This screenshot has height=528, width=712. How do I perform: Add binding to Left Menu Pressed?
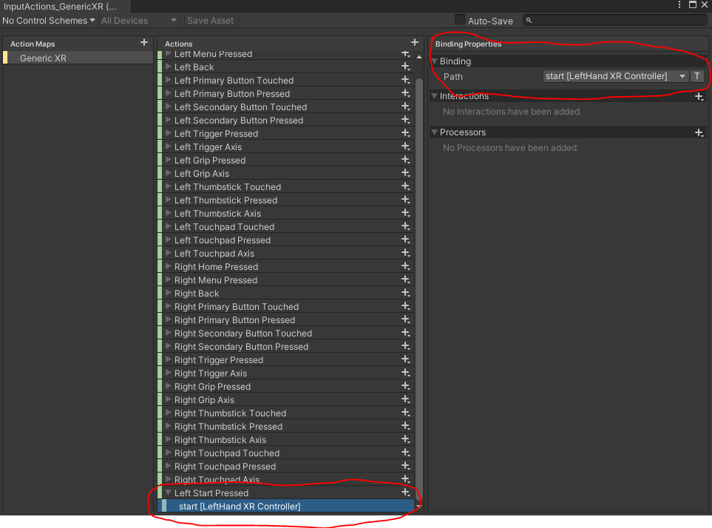point(405,53)
